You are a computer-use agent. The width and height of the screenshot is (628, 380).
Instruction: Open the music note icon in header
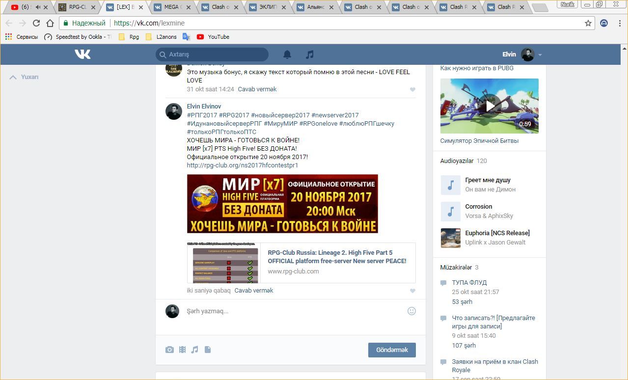pos(309,54)
